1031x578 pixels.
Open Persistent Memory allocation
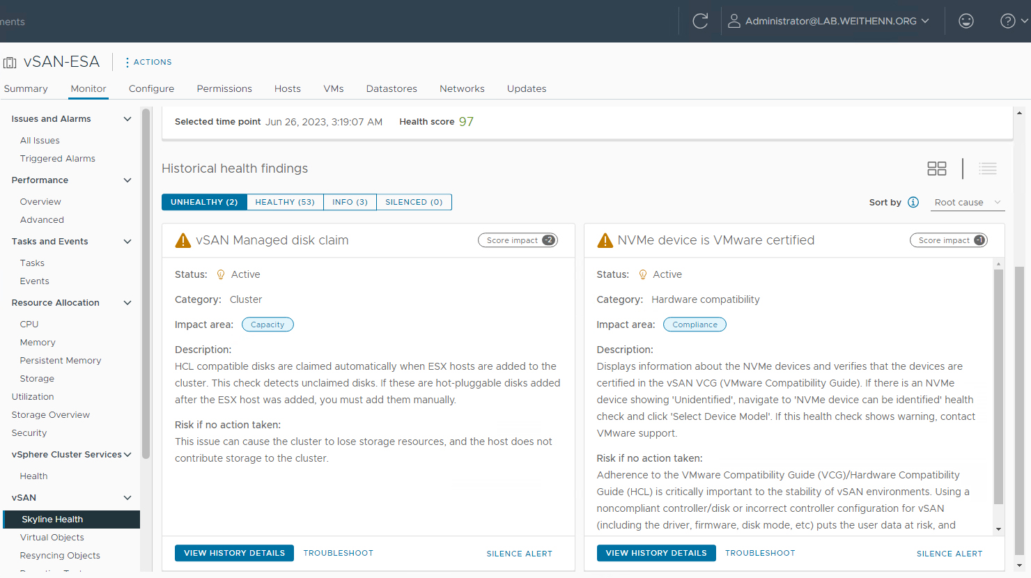tap(61, 361)
